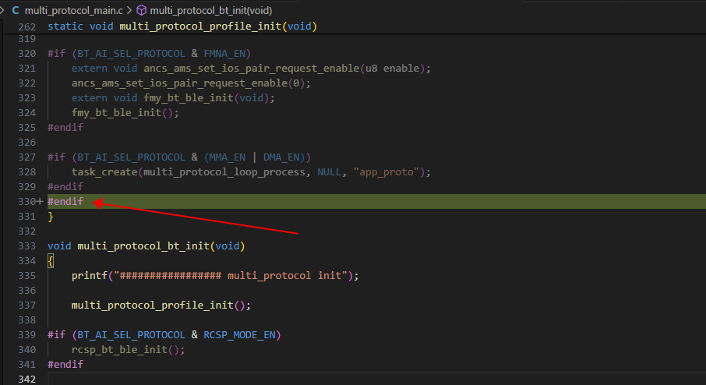This screenshot has width=706, height=385.
Task: Click task_create on line 328
Action: pos(104,172)
